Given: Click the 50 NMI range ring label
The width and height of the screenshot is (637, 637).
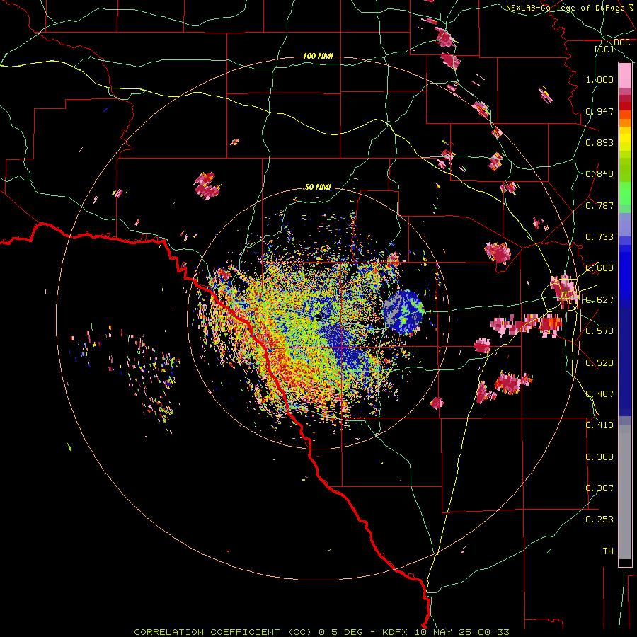Looking at the screenshot, I should [318, 187].
